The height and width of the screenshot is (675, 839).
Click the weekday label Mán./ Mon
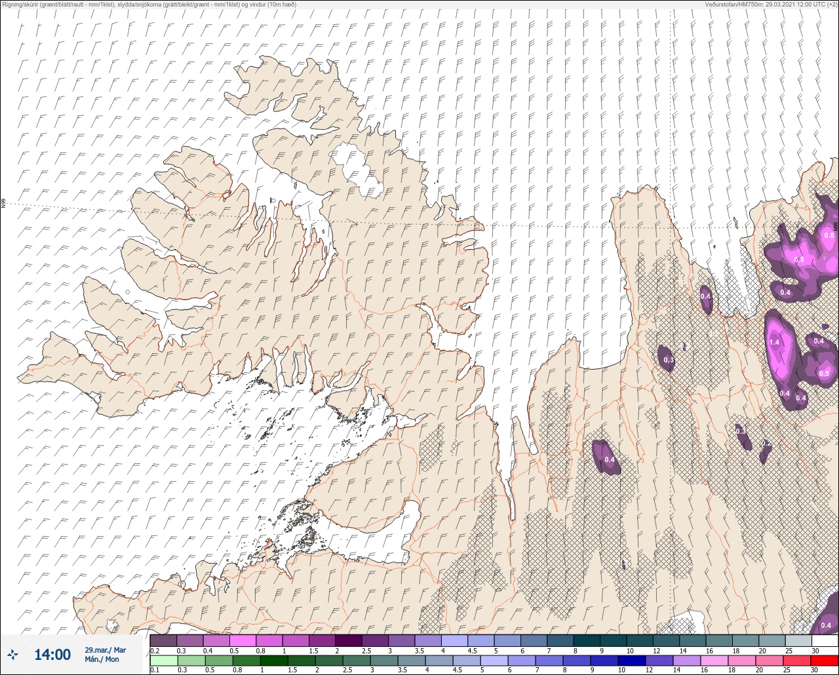point(102,659)
